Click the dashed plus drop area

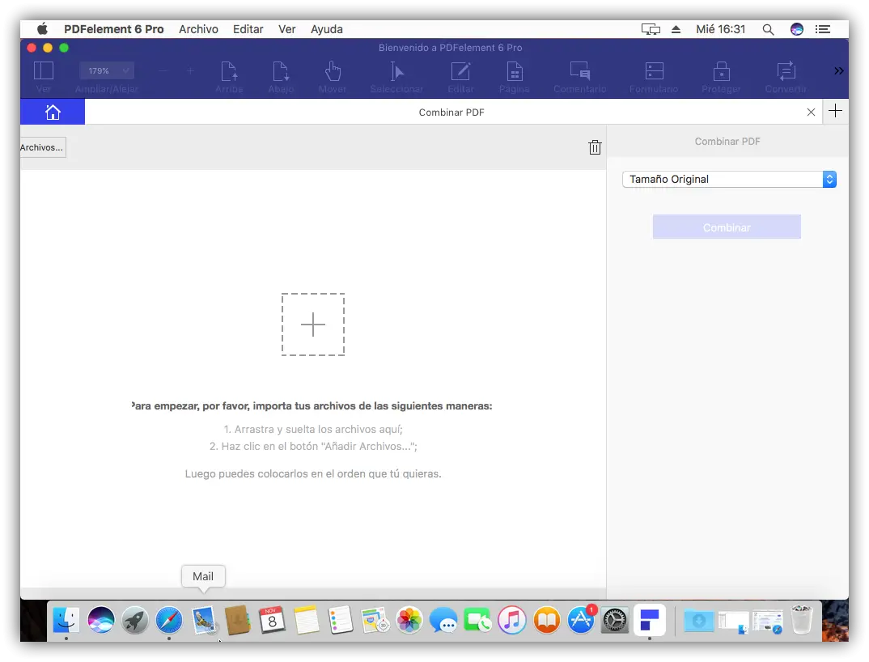pyautogui.click(x=313, y=325)
